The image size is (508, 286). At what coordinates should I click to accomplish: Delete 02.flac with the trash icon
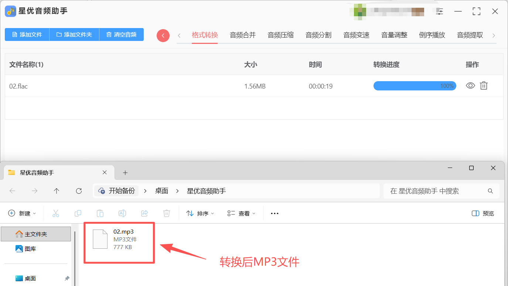484,86
